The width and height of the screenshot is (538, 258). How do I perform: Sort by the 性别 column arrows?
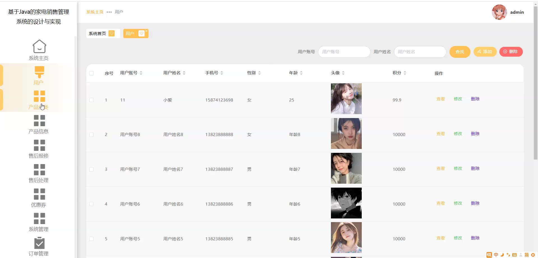click(x=259, y=73)
